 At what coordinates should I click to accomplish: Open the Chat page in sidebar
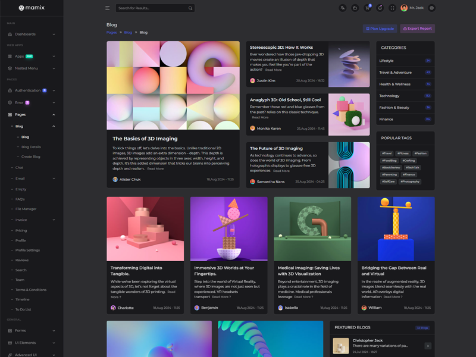click(20, 168)
